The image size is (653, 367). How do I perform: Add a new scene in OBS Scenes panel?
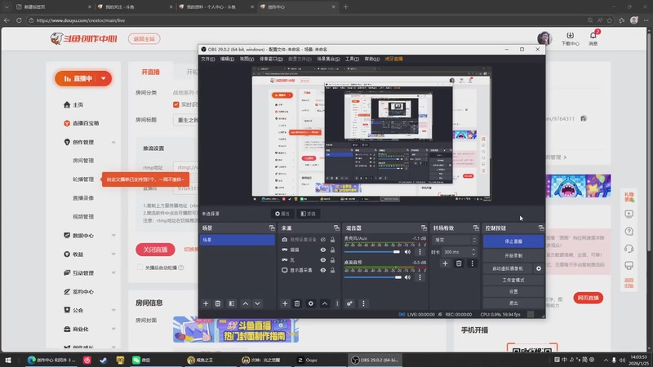pos(206,303)
